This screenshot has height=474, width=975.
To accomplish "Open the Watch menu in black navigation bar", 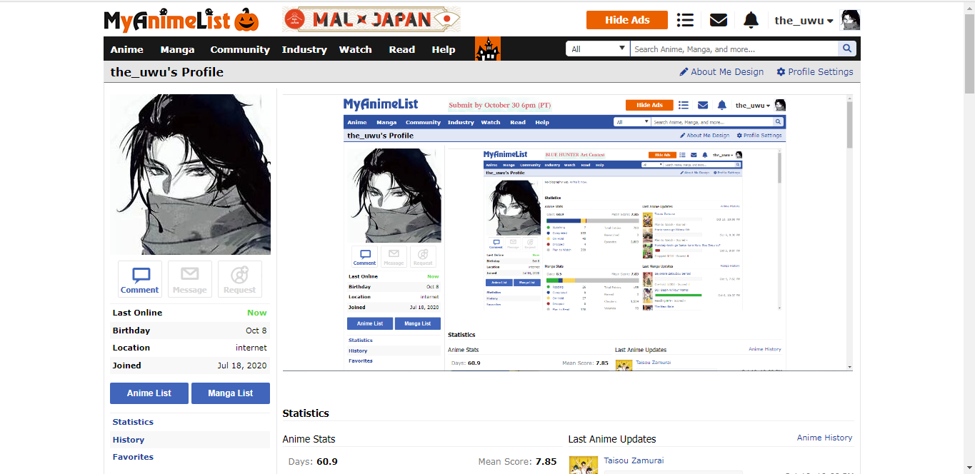I will 356,49.
